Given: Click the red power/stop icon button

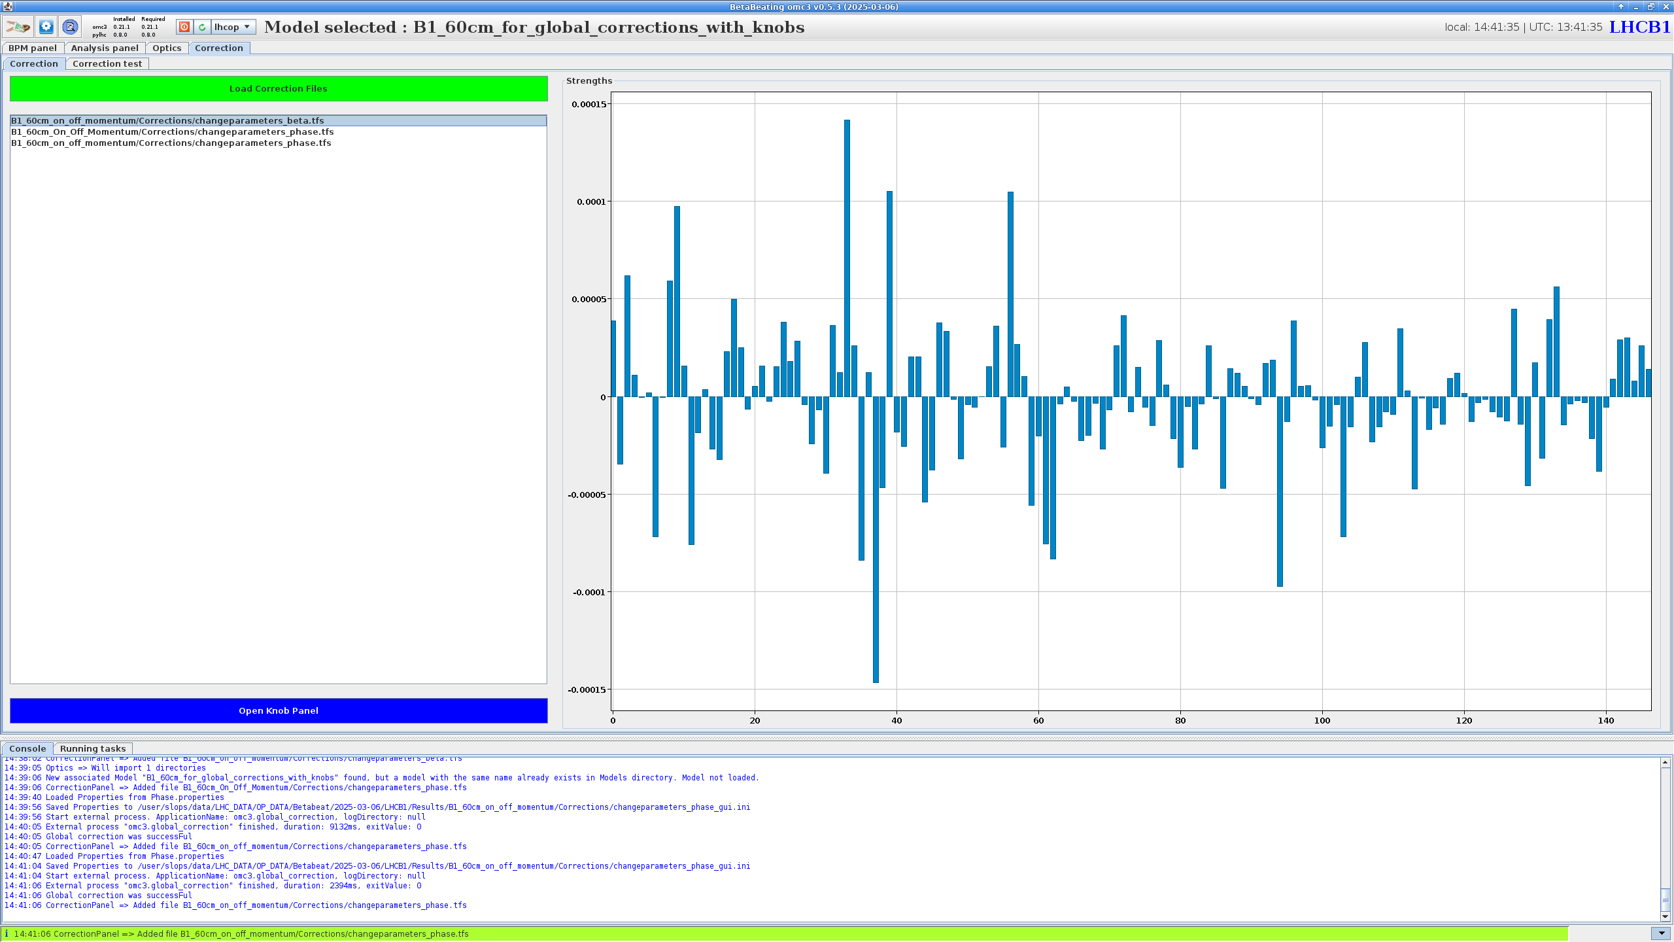Looking at the screenshot, I should coord(184,27).
